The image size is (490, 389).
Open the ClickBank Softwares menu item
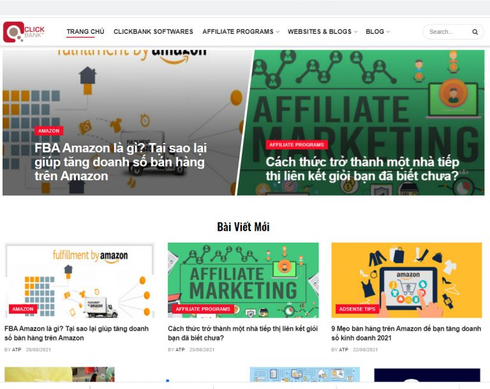pyautogui.click(x=153, y=31)
